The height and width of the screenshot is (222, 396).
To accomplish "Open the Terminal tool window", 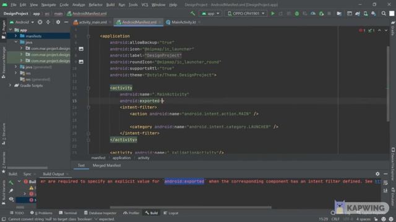I will (x=68, y=213).
